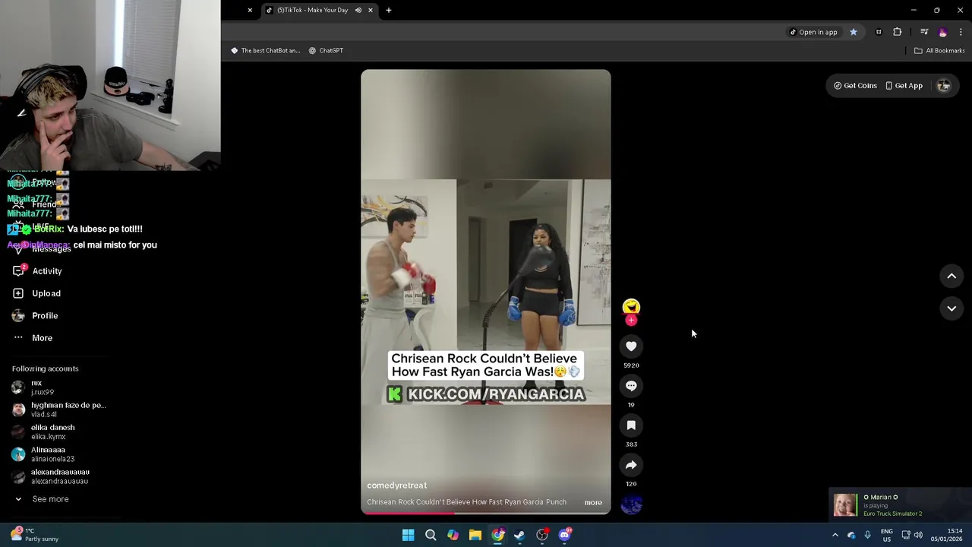This screenshot has height=547, width=972.
Task: Open creator avatar above follow badge
Action: tap(631, 307)
